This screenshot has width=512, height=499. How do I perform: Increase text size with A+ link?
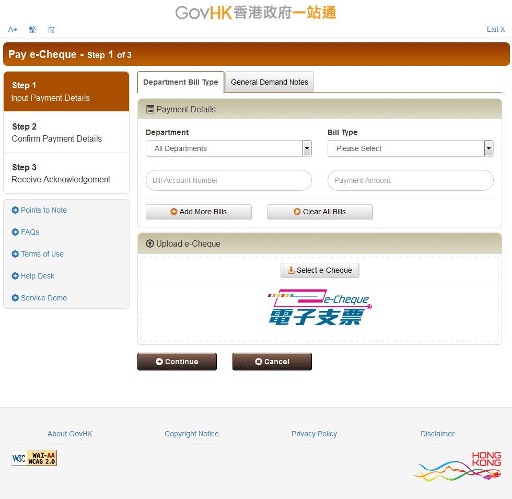click(x=13, y=29)
